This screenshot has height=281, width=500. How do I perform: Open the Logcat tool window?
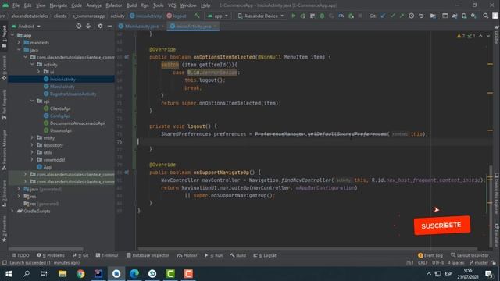[265, 255]
